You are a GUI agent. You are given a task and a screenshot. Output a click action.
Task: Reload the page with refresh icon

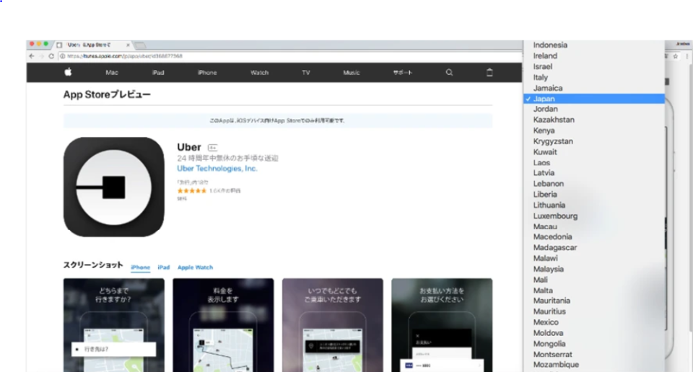coord(51,56)
